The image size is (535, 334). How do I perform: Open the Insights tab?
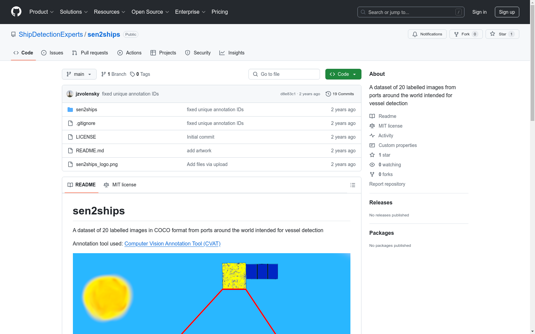click(x=232, y=53)
